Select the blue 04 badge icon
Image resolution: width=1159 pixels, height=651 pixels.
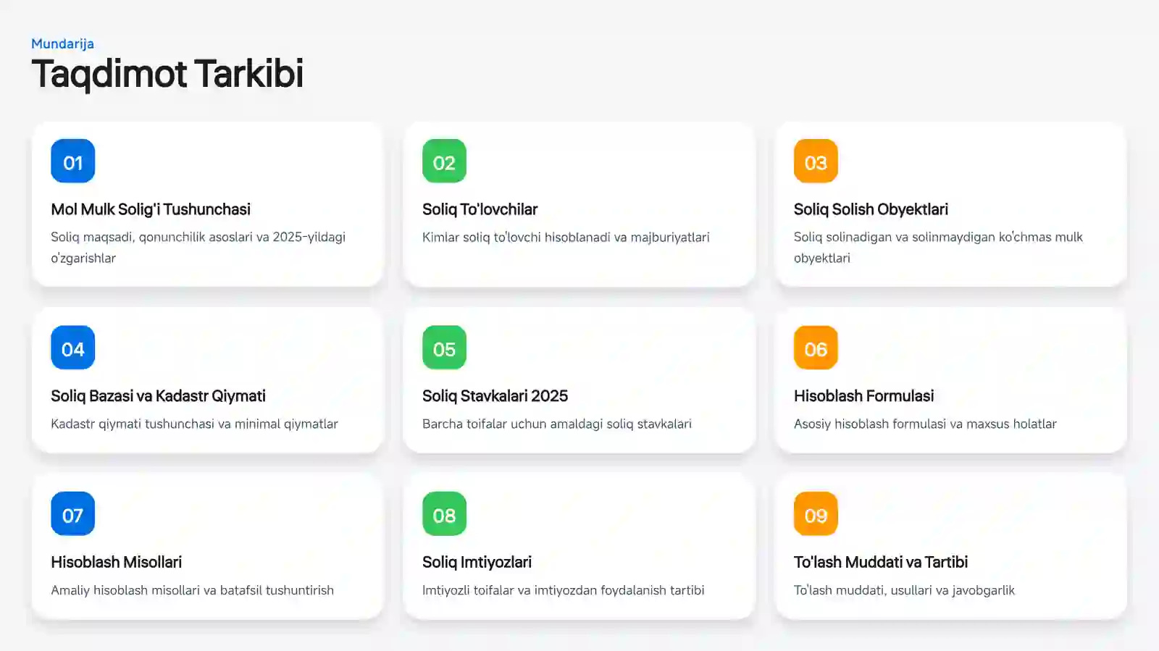click(x=72, y=348)
